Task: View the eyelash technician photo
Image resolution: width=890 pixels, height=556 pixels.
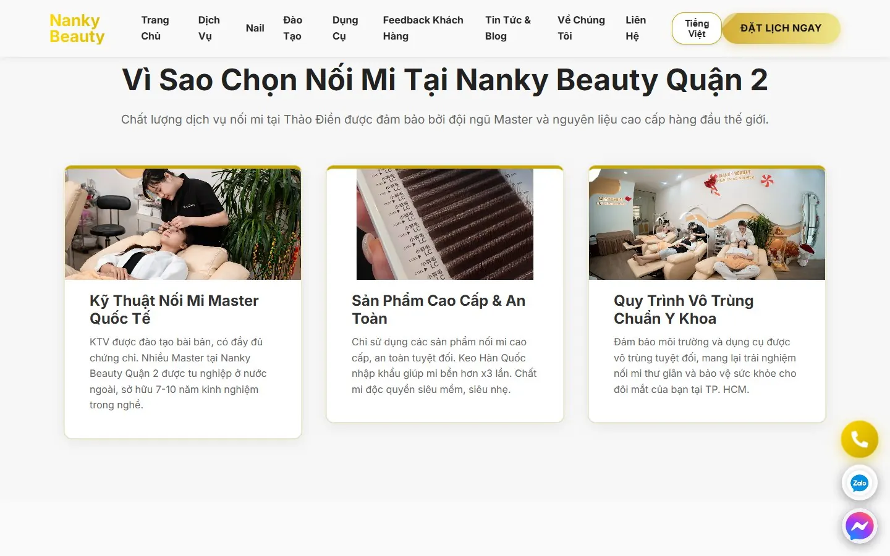Action: (x=183, y=224)
